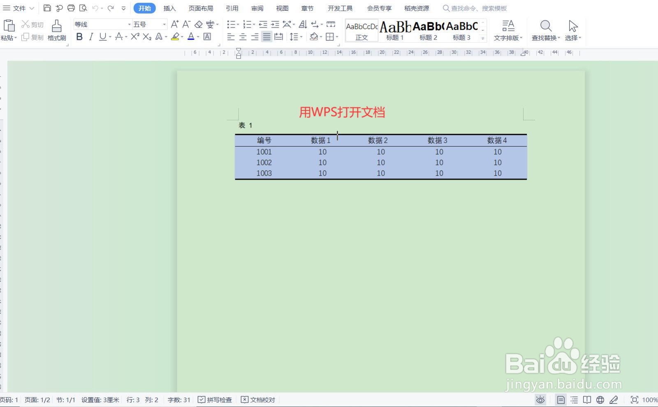Click the Sort A-Z icon
Screen dimensions: 658x407
click(x=303, y=24)
